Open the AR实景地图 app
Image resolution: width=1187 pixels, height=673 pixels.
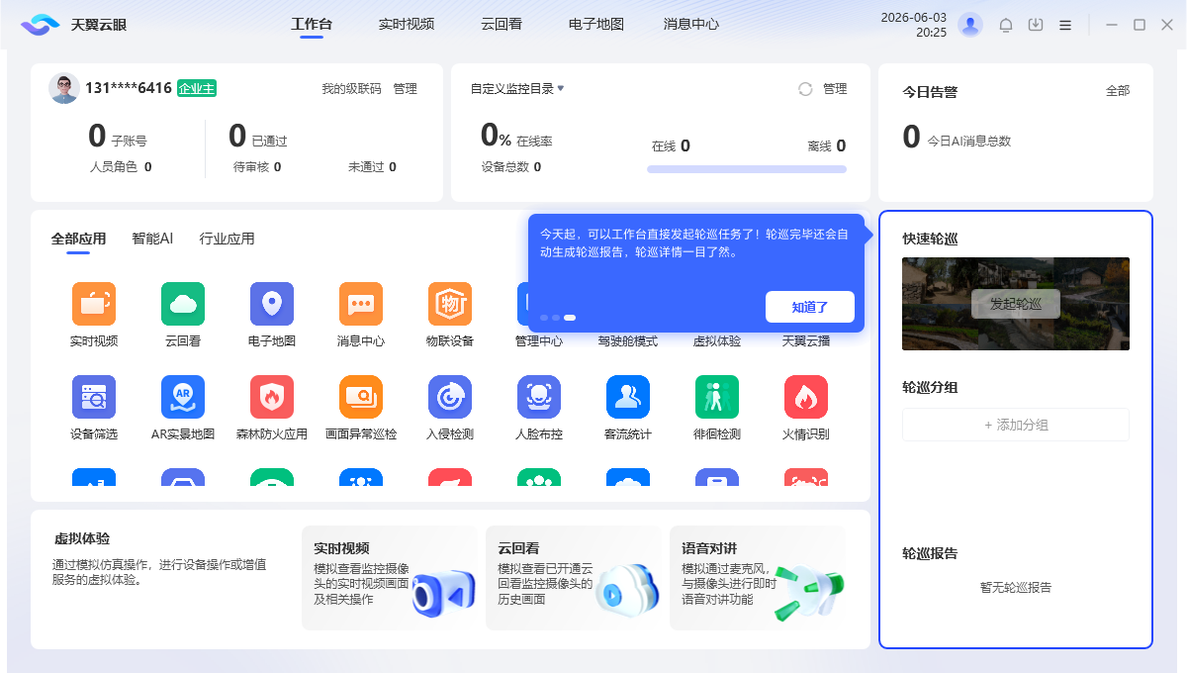click(x=183, y=397)
